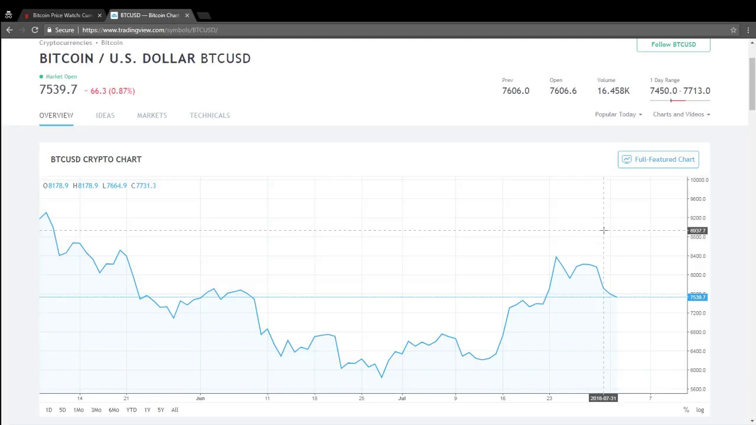Set chart range to YTD

[x=131, y=410]
